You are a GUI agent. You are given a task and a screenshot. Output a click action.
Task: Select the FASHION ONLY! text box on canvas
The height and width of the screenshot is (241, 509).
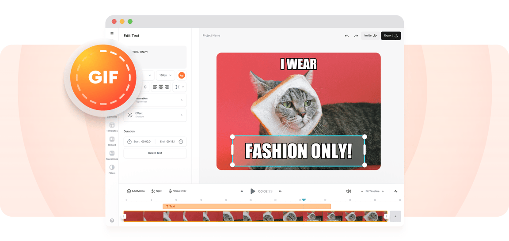(298, 151)
